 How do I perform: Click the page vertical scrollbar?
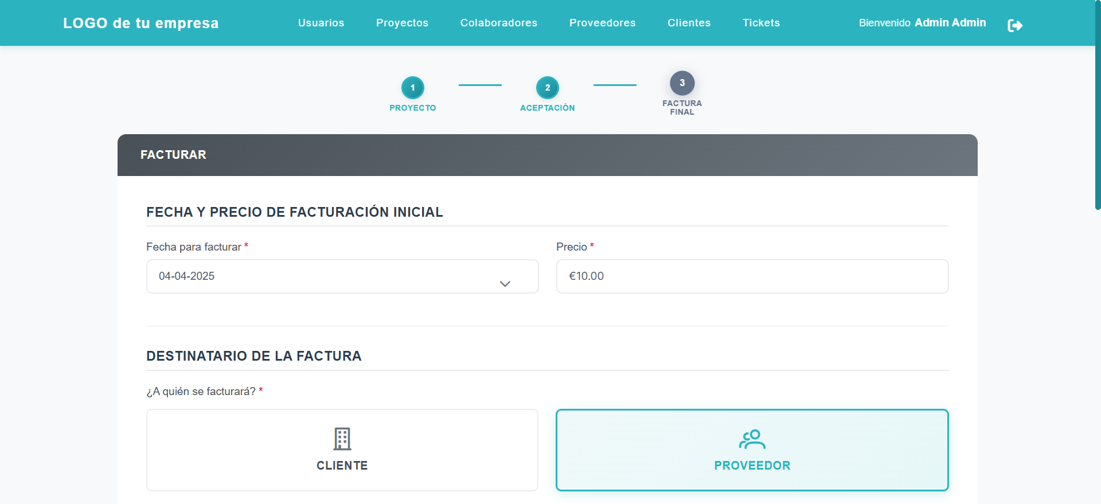pos(1098,115)
